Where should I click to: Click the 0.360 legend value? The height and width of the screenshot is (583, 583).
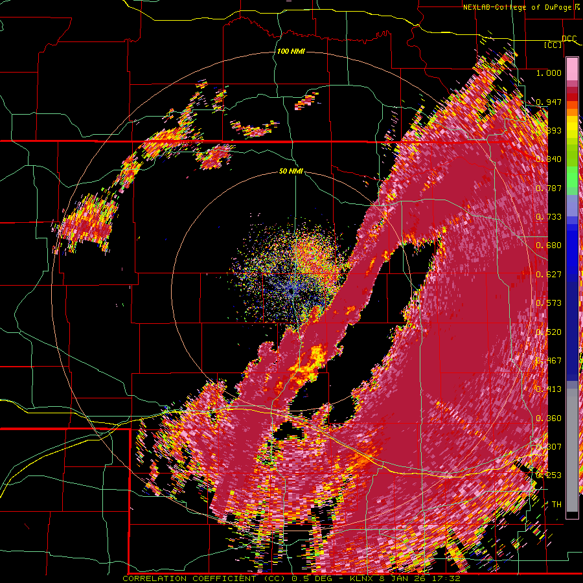point(549,418)
